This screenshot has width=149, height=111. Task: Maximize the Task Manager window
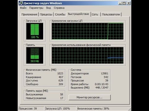click(x=124, y=3)
